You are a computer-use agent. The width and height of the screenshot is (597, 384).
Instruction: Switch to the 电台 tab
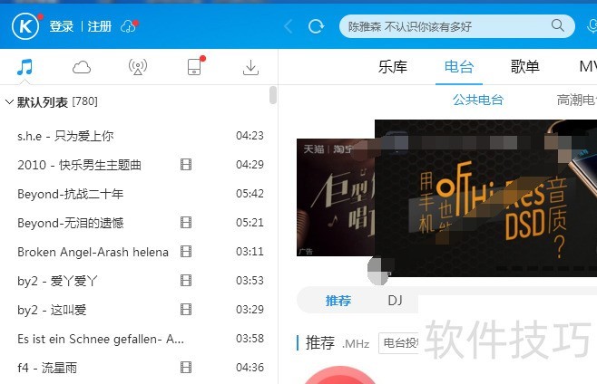459,67
